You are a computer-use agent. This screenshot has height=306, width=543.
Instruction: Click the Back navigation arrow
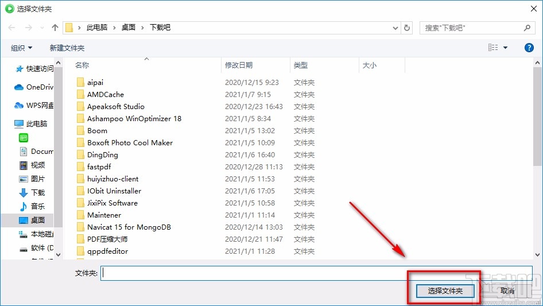11,28
